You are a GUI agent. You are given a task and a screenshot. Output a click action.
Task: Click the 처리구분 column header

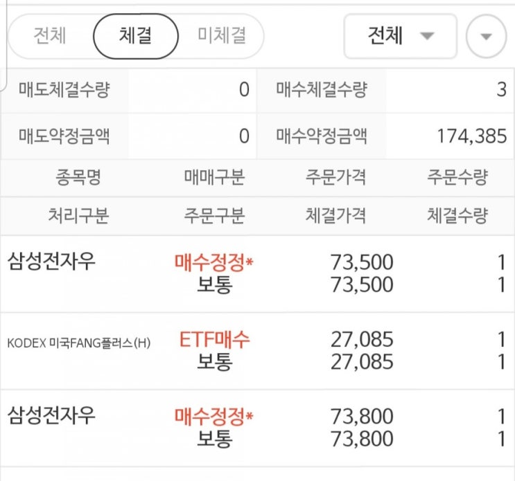click(x=78, y=216)
